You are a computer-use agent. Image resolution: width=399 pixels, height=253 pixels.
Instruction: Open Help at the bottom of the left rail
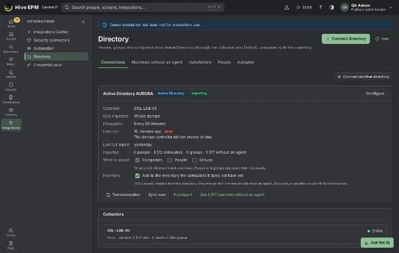[x=11, y=245]
